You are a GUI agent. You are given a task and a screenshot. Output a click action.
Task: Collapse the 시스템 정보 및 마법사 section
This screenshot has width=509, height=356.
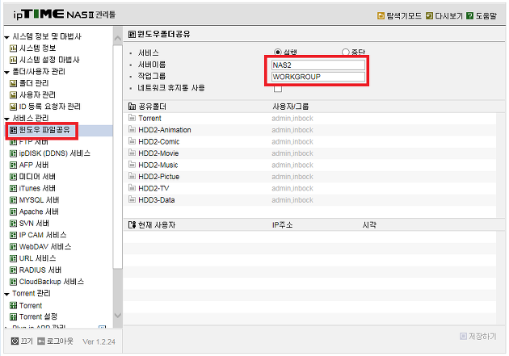click(x=6, y=37)
